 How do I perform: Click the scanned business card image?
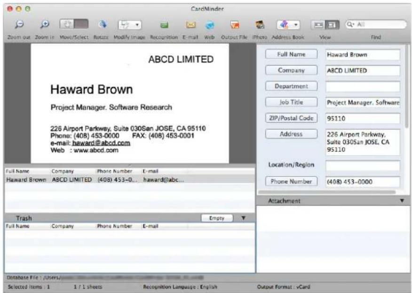click(x=130, y=103)
